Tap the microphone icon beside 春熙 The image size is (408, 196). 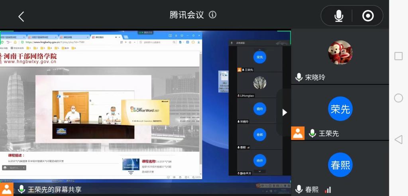tap(299, 190)
